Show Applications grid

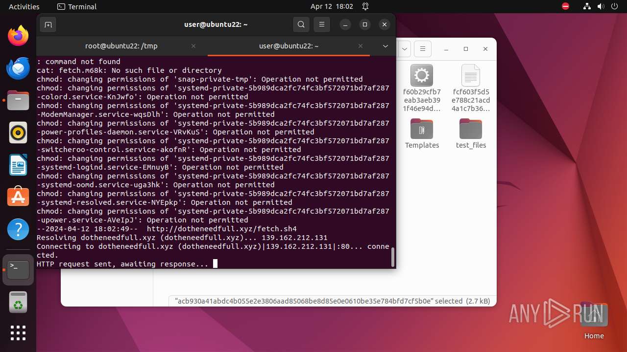click(x=18, y=333)
